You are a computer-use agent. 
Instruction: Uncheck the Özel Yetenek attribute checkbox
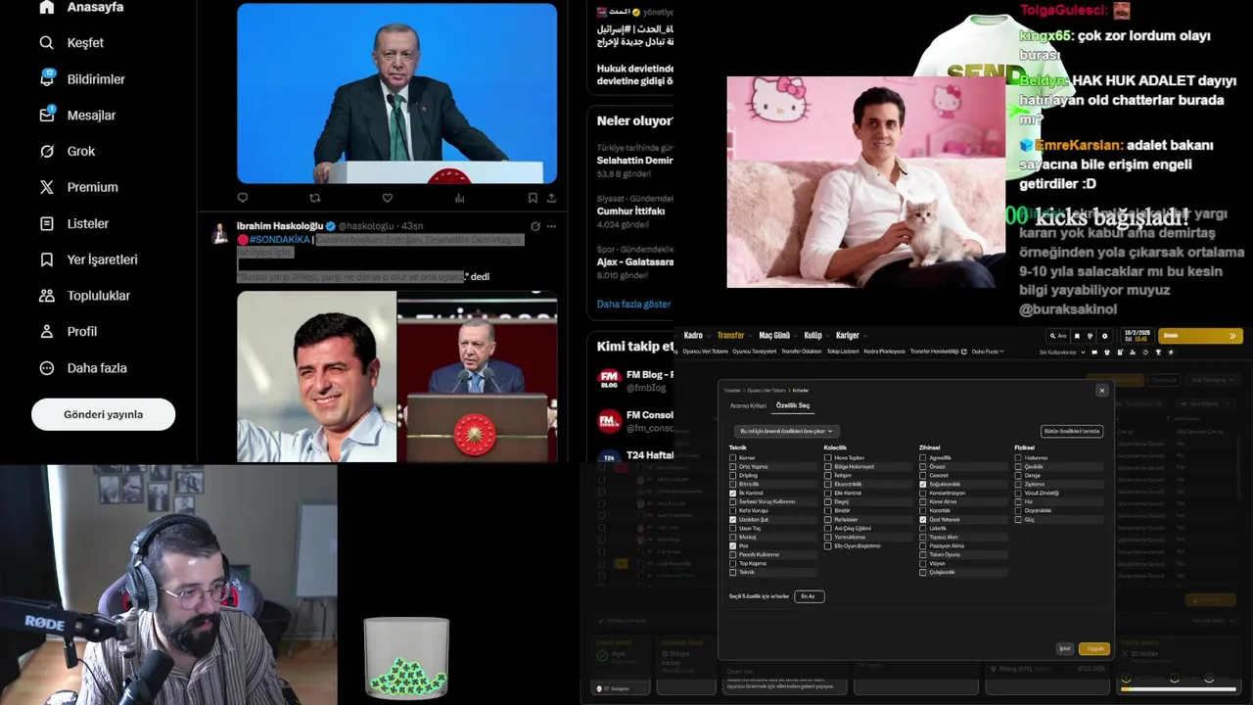click(922, 519)
